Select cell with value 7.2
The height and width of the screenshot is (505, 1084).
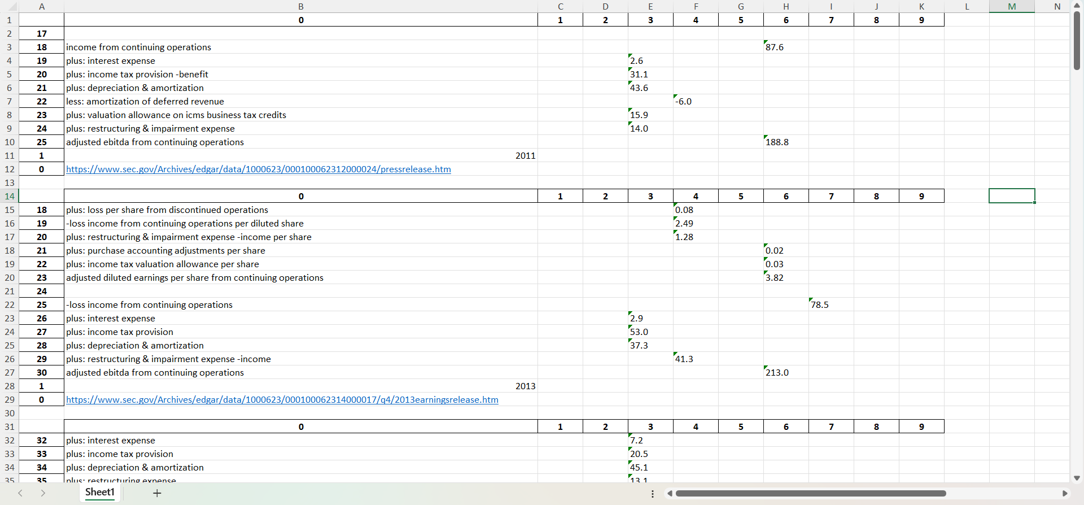[650, 440]
